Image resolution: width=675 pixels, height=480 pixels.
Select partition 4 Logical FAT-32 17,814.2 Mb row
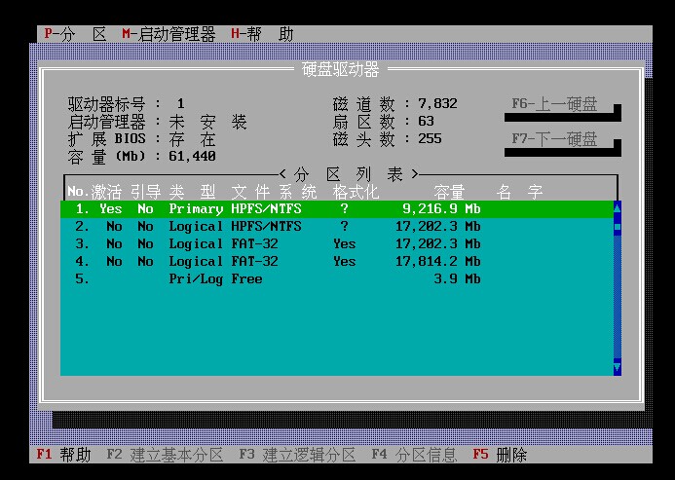click(x=337, y=261)
